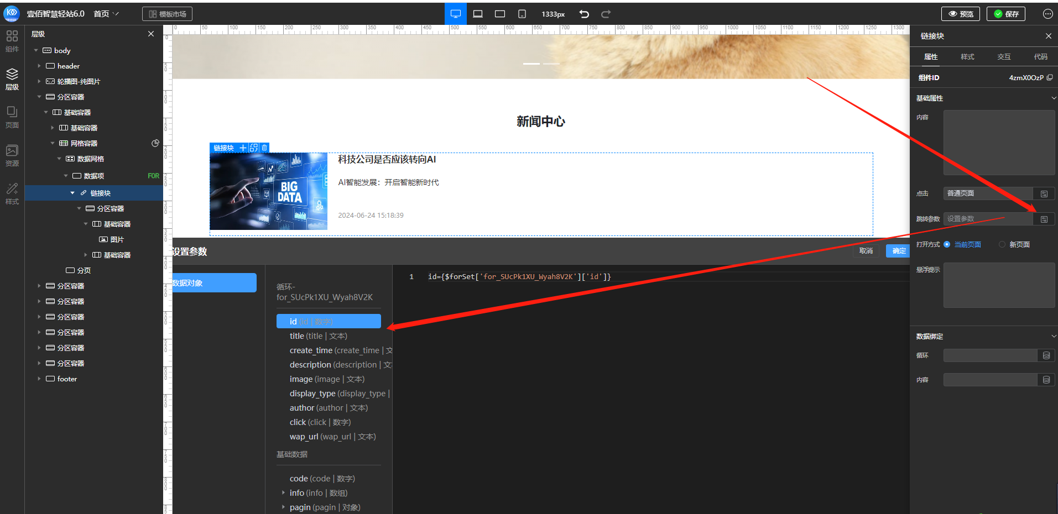Delete the selected 链接块 with trash icon

[x=264, y=148]
